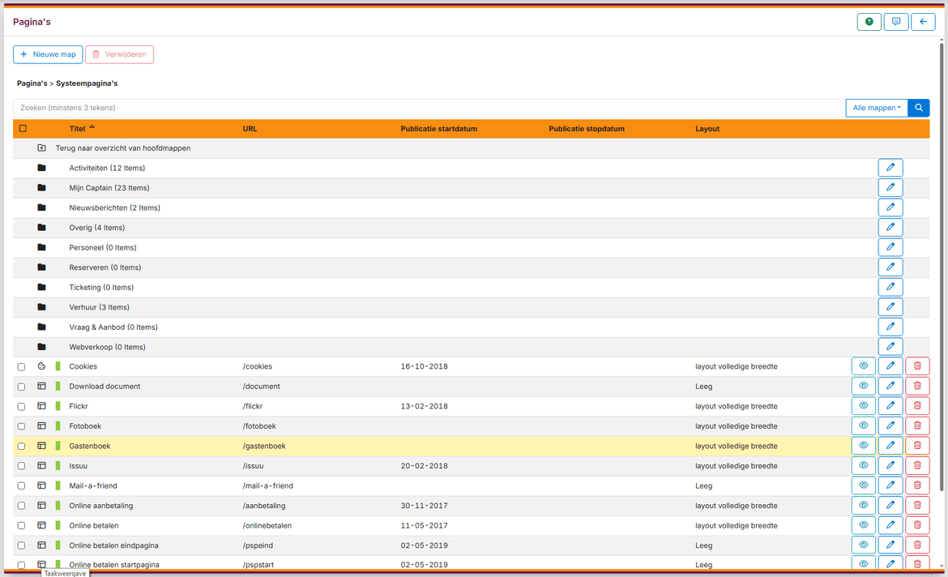Focus the Zoeken search input field

click(429, 108)
